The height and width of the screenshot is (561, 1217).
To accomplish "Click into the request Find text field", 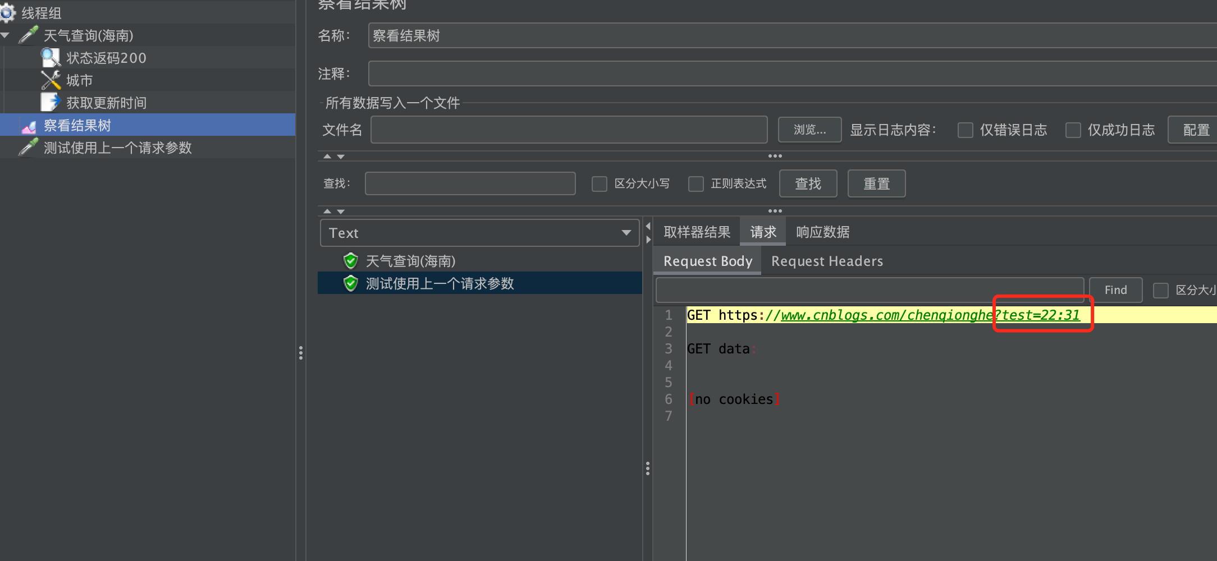I will 870,290.
